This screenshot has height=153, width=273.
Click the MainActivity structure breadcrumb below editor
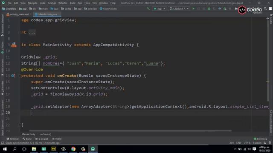(29, 134)
